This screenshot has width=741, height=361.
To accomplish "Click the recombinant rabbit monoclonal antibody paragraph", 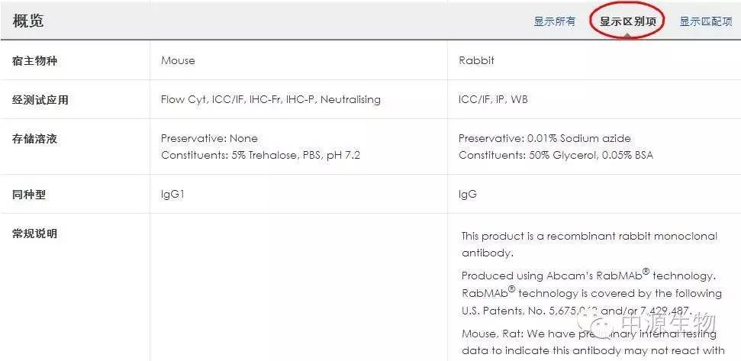I will (589, 244).
